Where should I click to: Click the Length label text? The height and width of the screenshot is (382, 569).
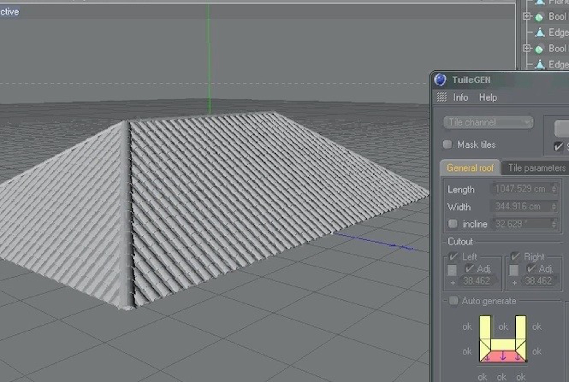[461, 190]
